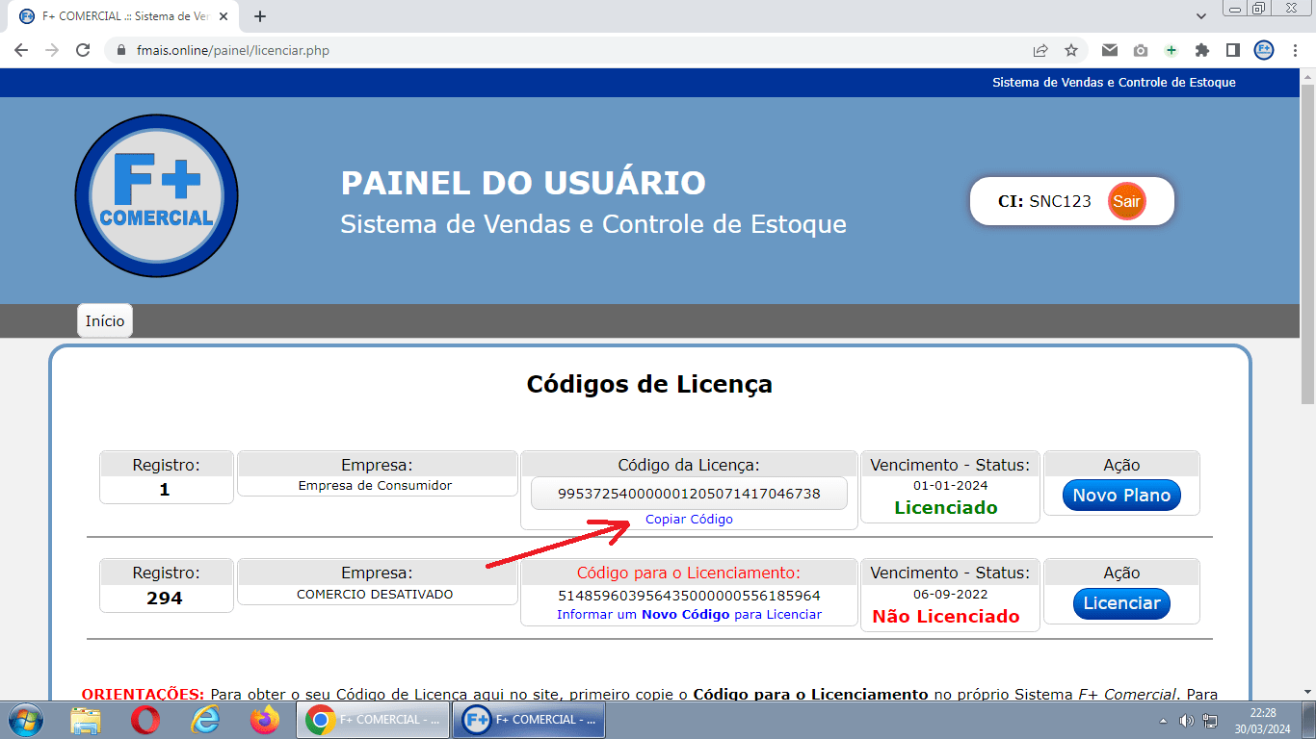1316x739 pixels.
Task: Reload the page with refresh icon
Action: pyautogui.click(x=83, y=50)
